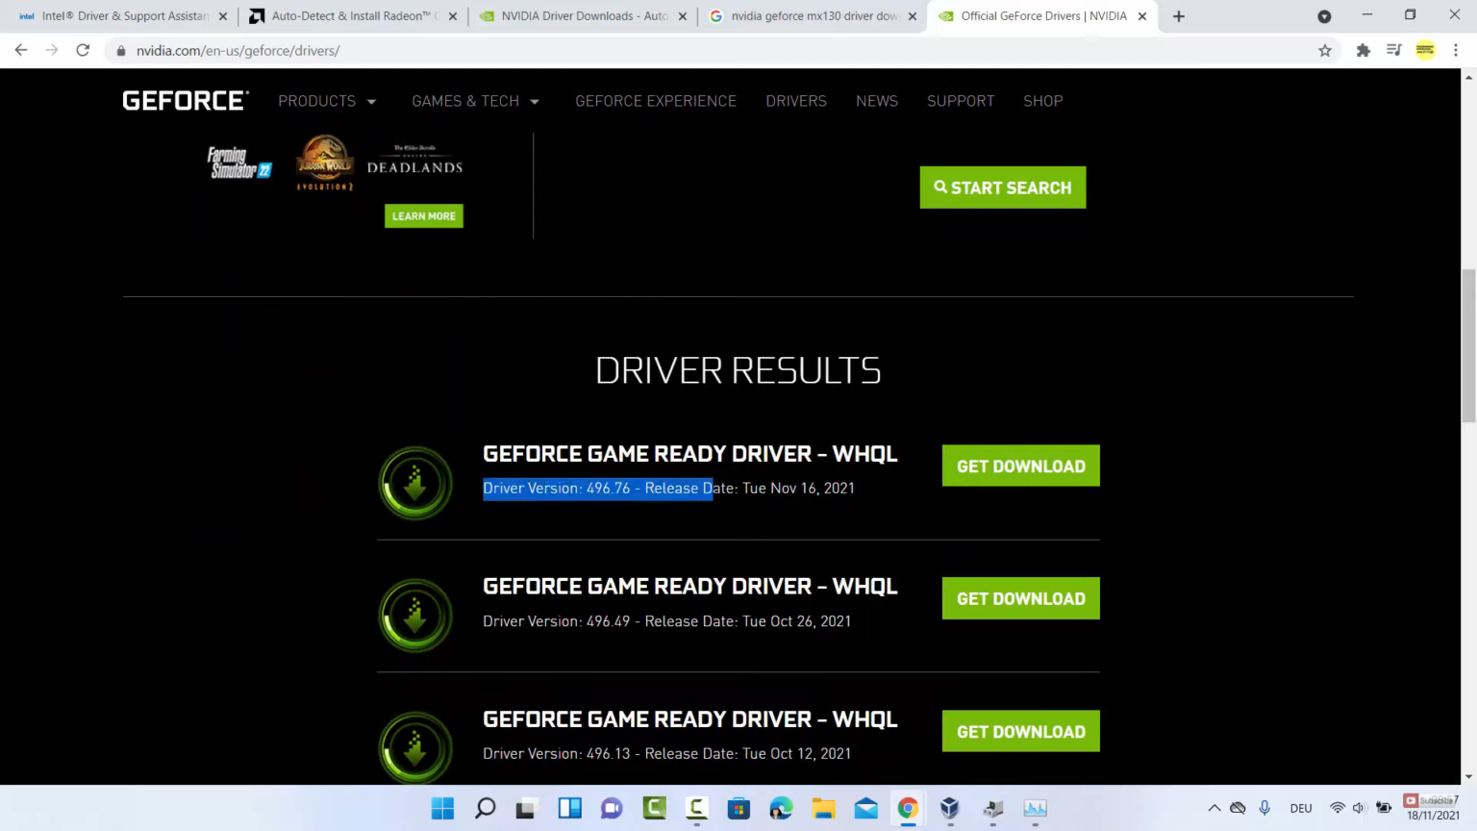
Task: Go to the NEWS section
Action: 877,101
